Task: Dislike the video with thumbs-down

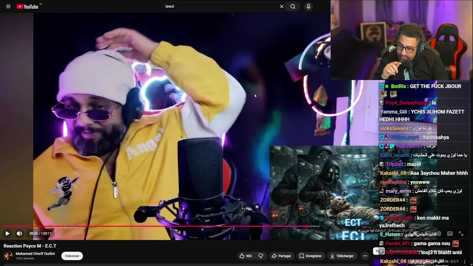Action: 261,256
